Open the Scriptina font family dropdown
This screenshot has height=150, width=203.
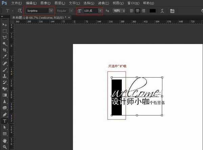tap(51, 11)
